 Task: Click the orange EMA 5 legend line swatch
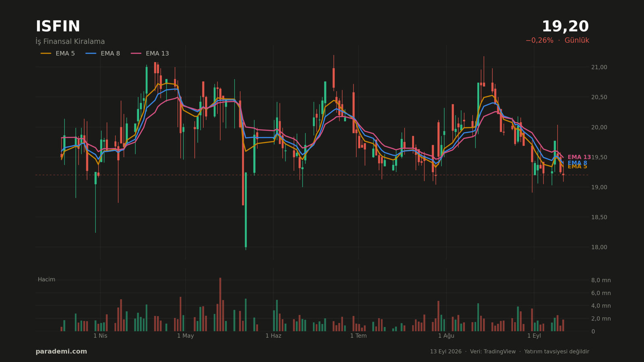tap(46, 53)
